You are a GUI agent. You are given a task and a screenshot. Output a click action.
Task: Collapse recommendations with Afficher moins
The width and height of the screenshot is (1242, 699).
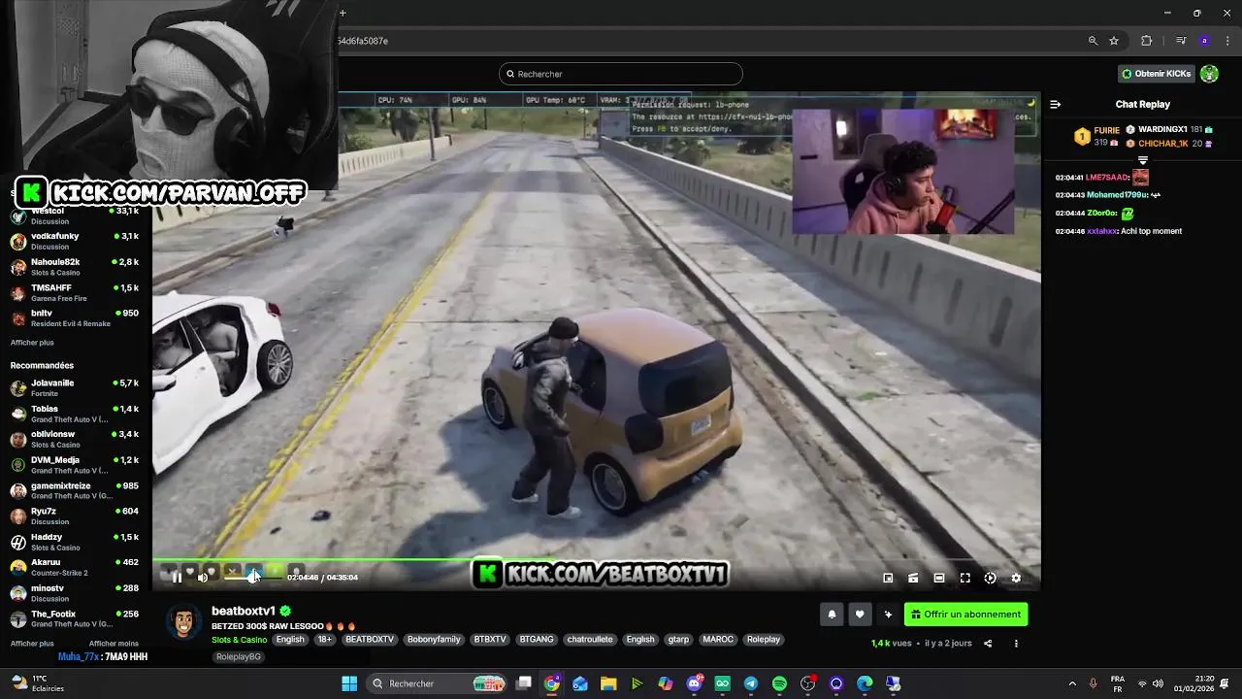(114, 644)
